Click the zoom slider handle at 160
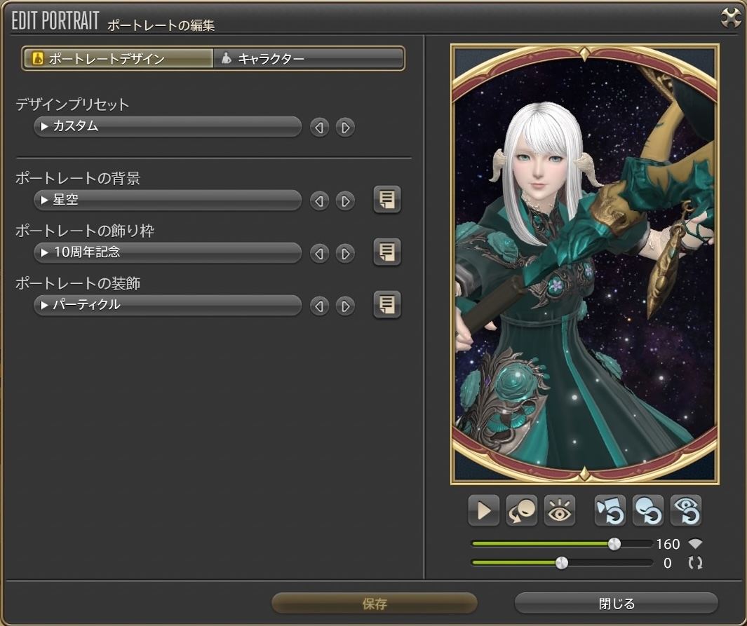Viewport: 747px width, 626px height. click(x=614, y=544)
